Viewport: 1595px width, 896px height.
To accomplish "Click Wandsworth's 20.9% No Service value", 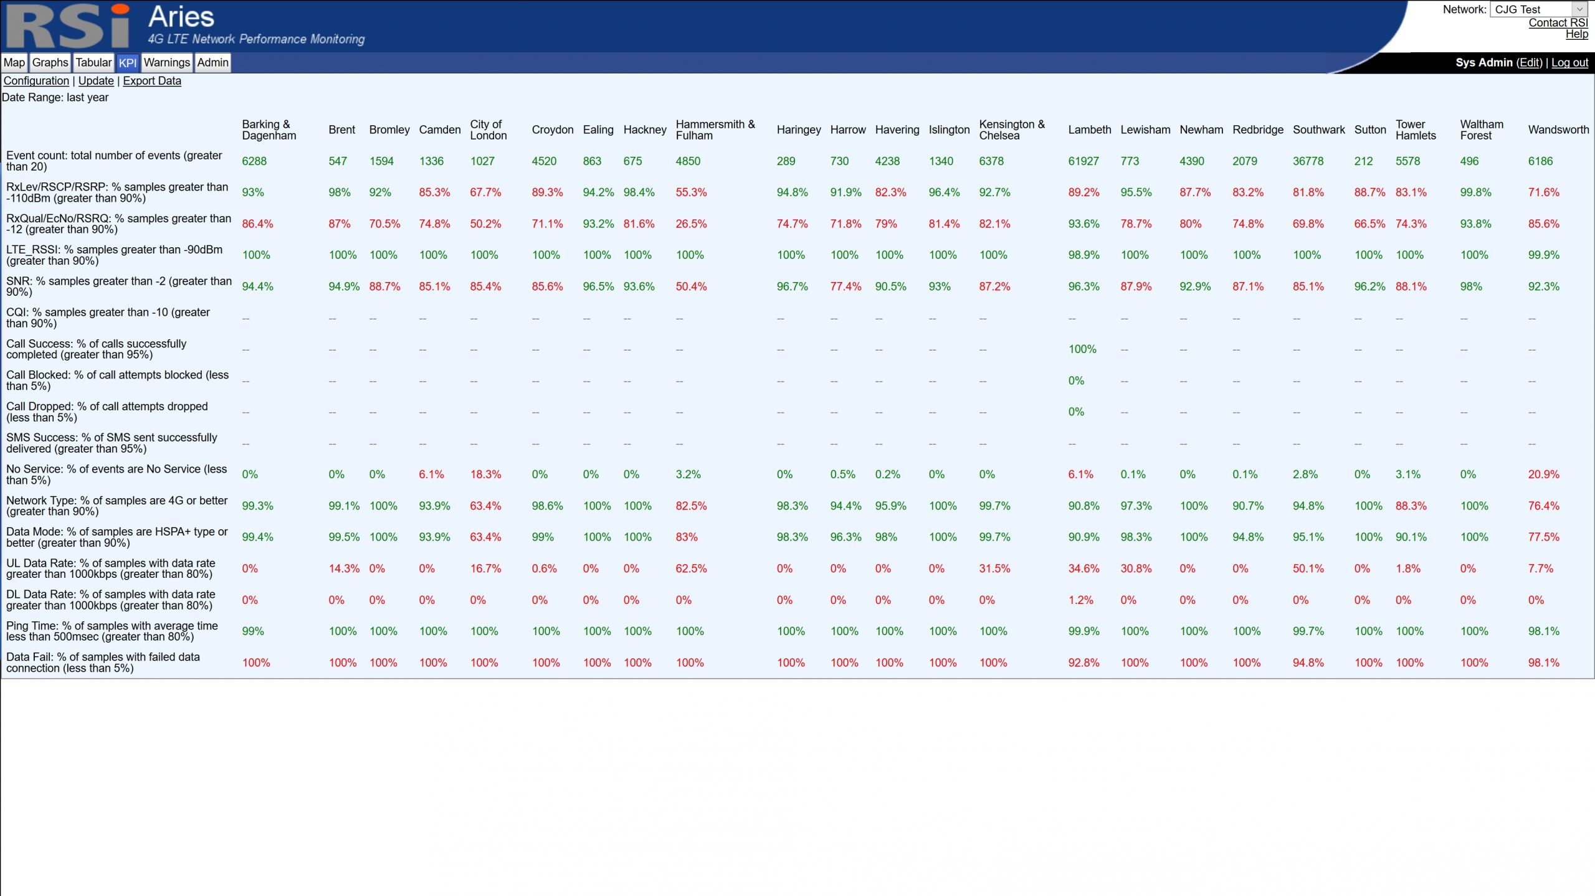I will pos(1543,474).
